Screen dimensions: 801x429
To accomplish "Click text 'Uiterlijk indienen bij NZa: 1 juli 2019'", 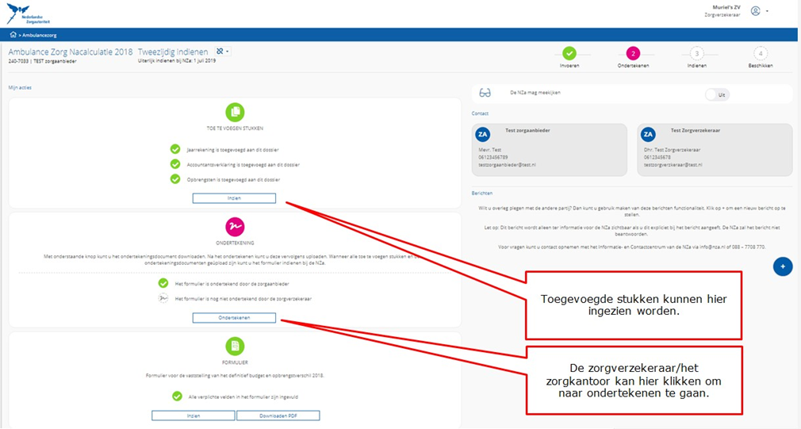I will click(177, 61).
